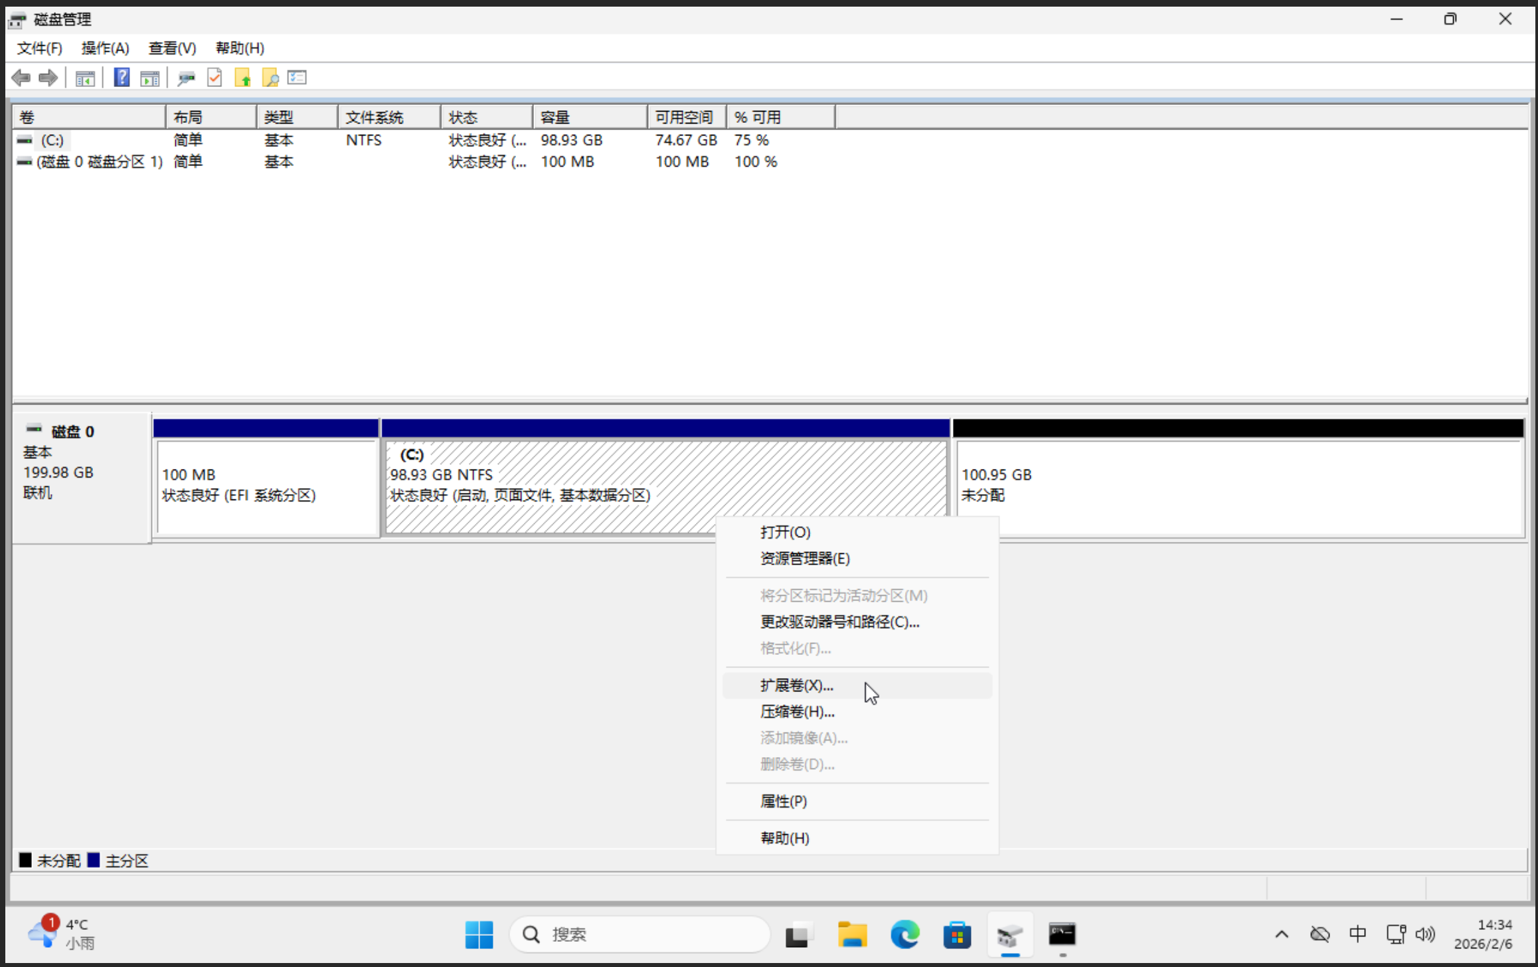Image resolution: width=1538 pixels, height=967 pixels.
Task: Expand the system tray hidden icons chevron
Action: click(1282, 934)
